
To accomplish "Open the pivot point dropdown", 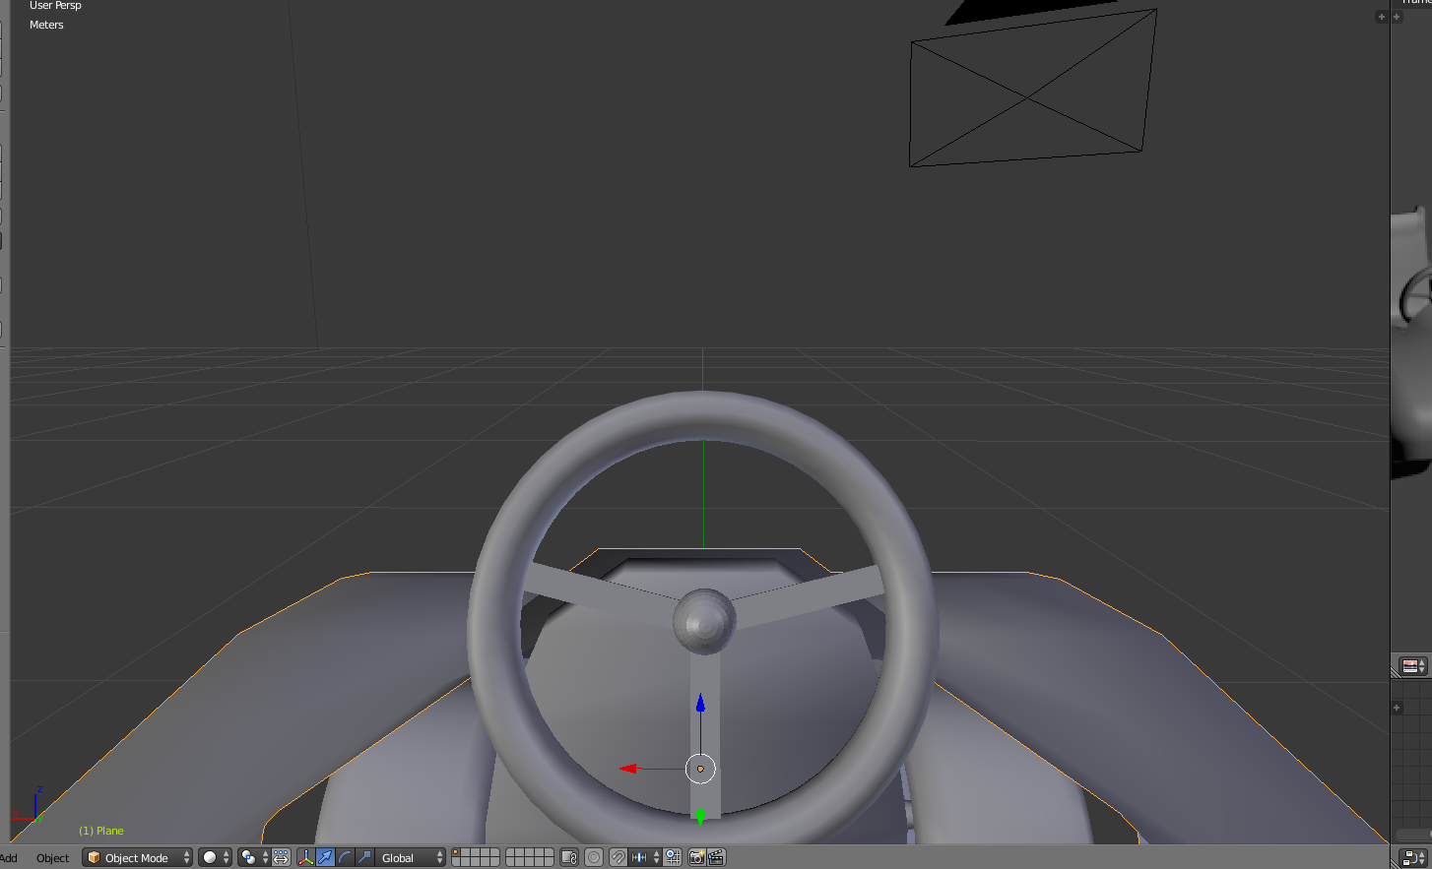I will click(x=254, y=858).
